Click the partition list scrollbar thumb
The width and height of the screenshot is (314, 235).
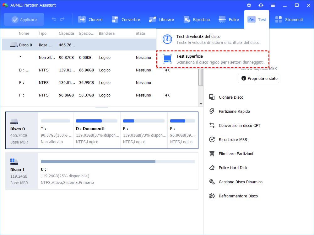pos(201,77)
